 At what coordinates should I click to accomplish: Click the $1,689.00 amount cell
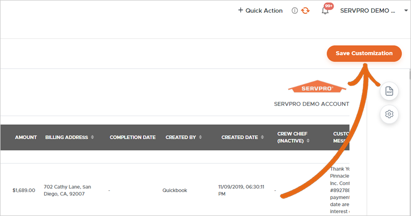24,190
